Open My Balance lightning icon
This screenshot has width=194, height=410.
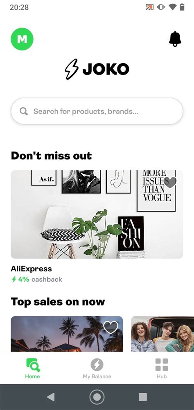[97, 364]
